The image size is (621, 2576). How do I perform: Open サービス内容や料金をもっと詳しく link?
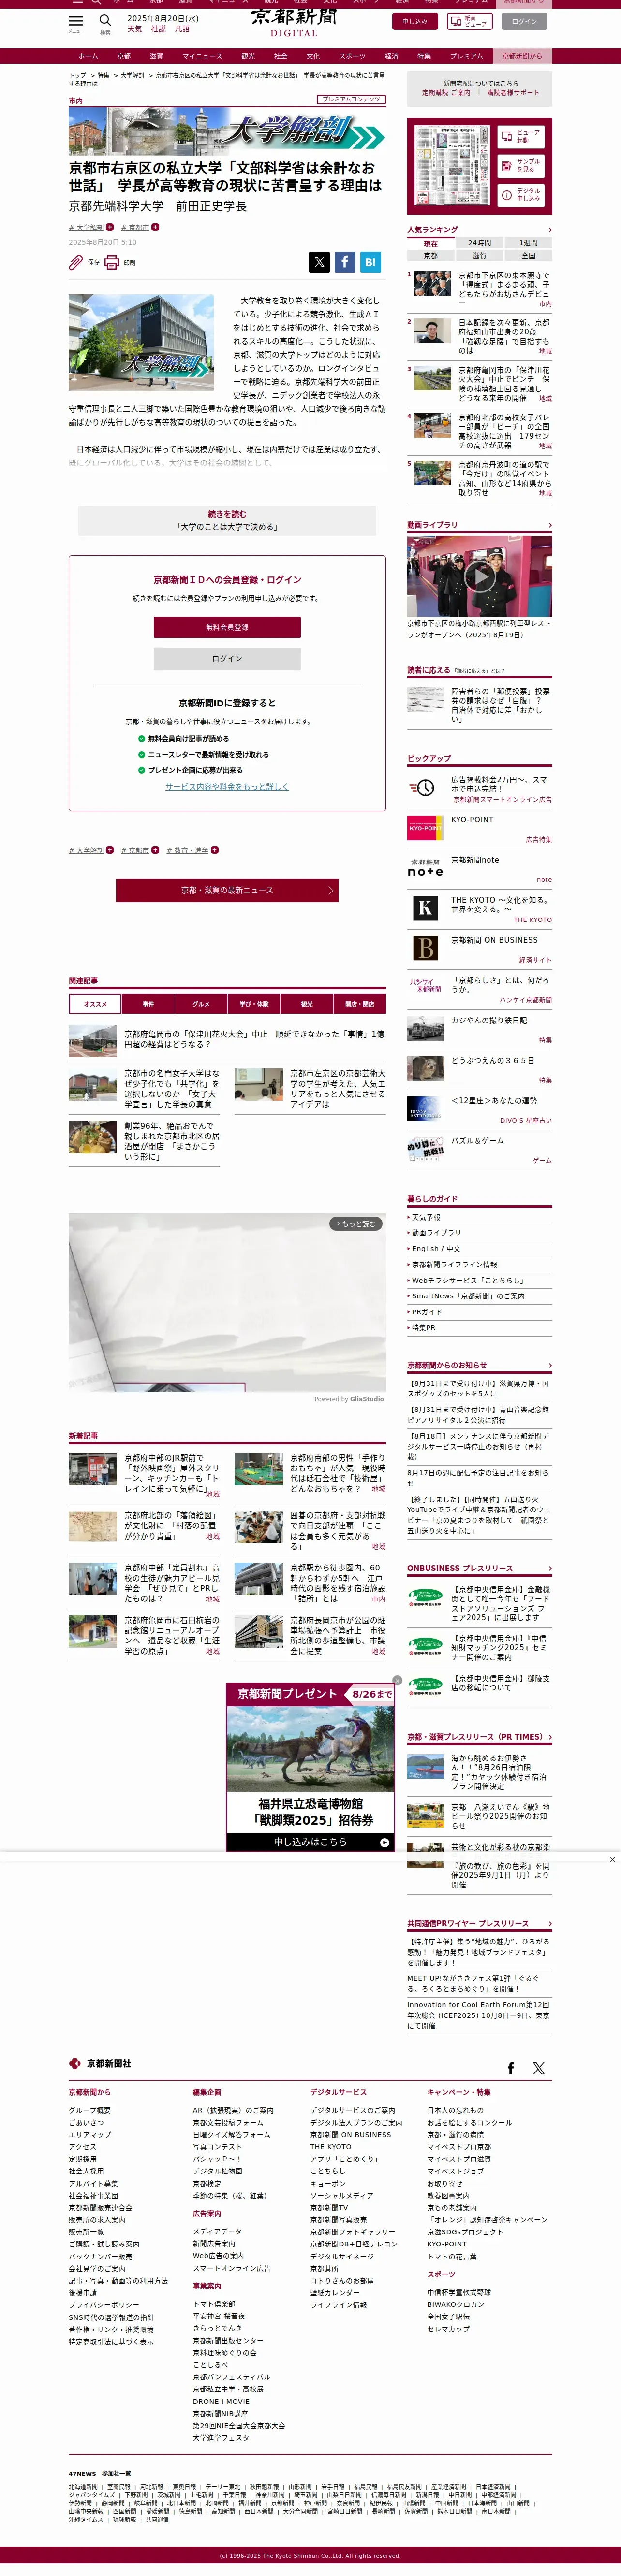[x=227, y=786]
